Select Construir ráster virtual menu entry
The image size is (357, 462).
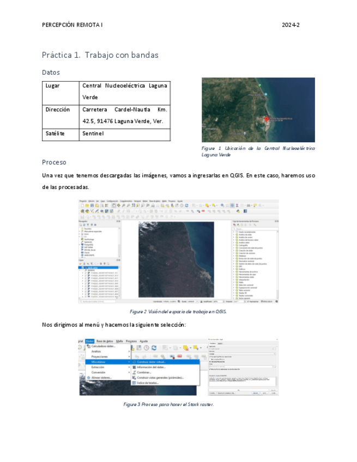pyautogui.click(x=152, y=362)
